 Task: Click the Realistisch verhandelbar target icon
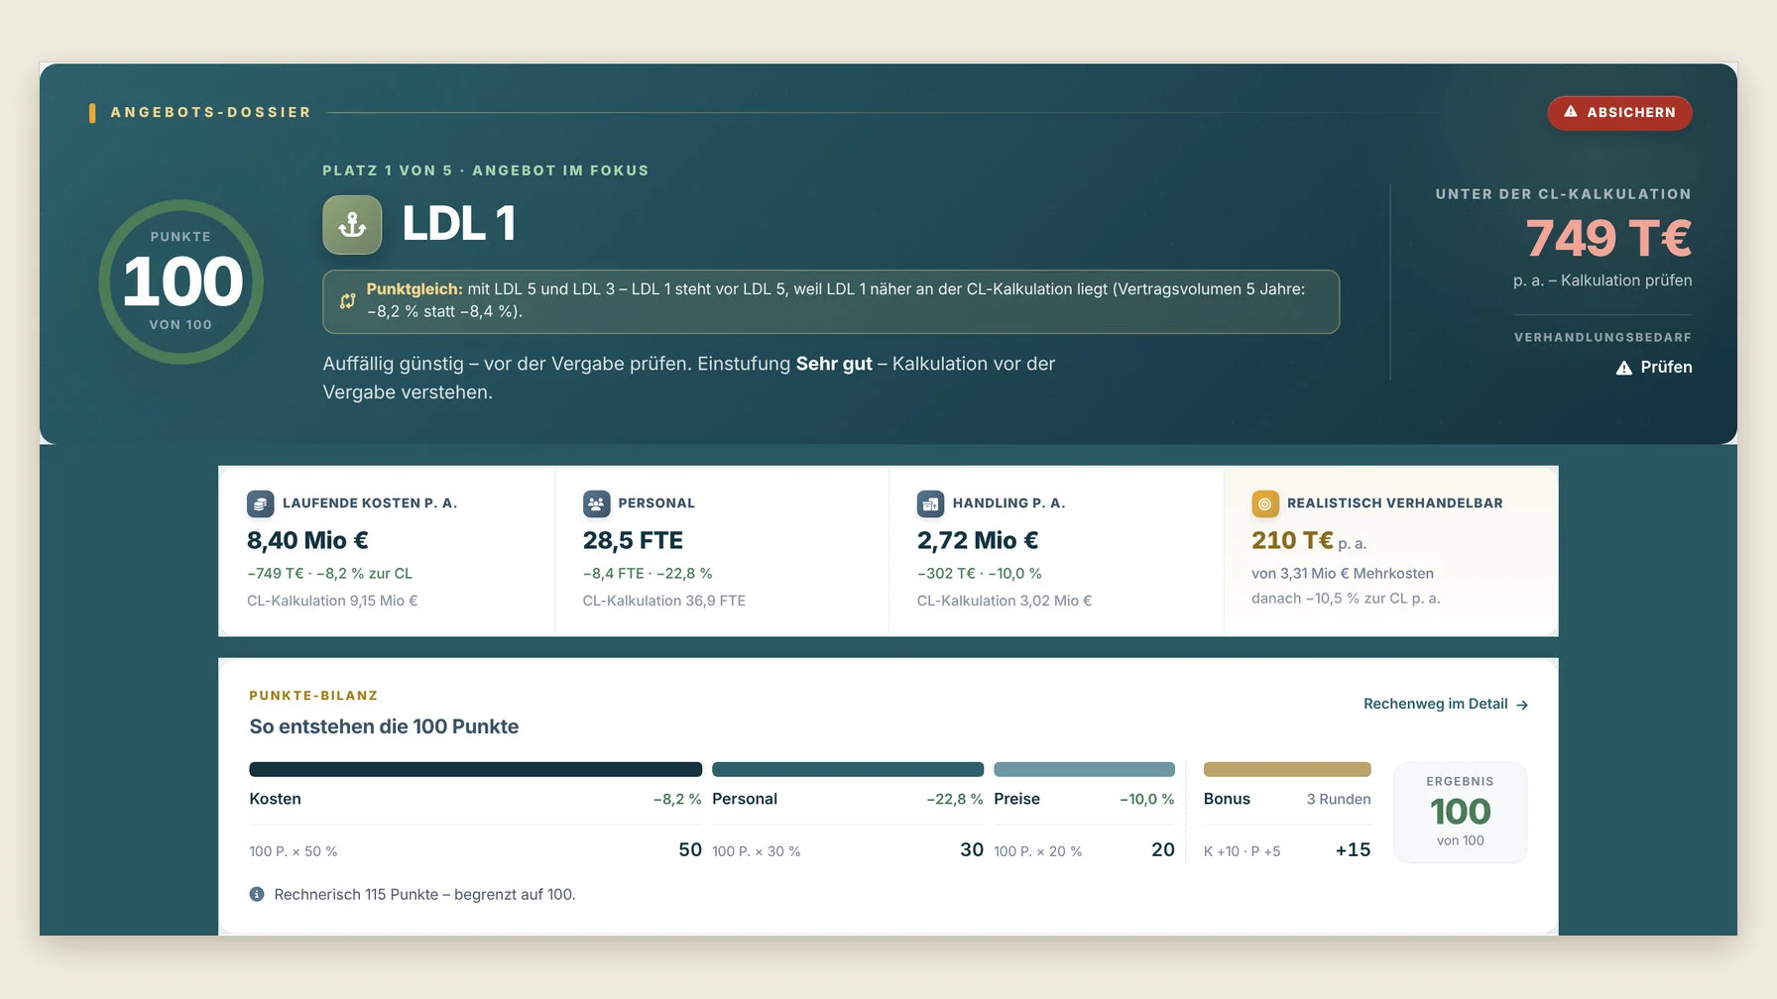point(1264,503)
